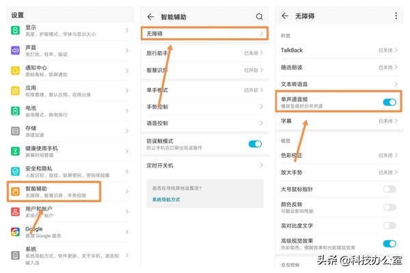This screenshot has height=273, width=410.
Task: Disable the 单声道音频 toggle
Action: pyautogui.click(x=389, y=102)
